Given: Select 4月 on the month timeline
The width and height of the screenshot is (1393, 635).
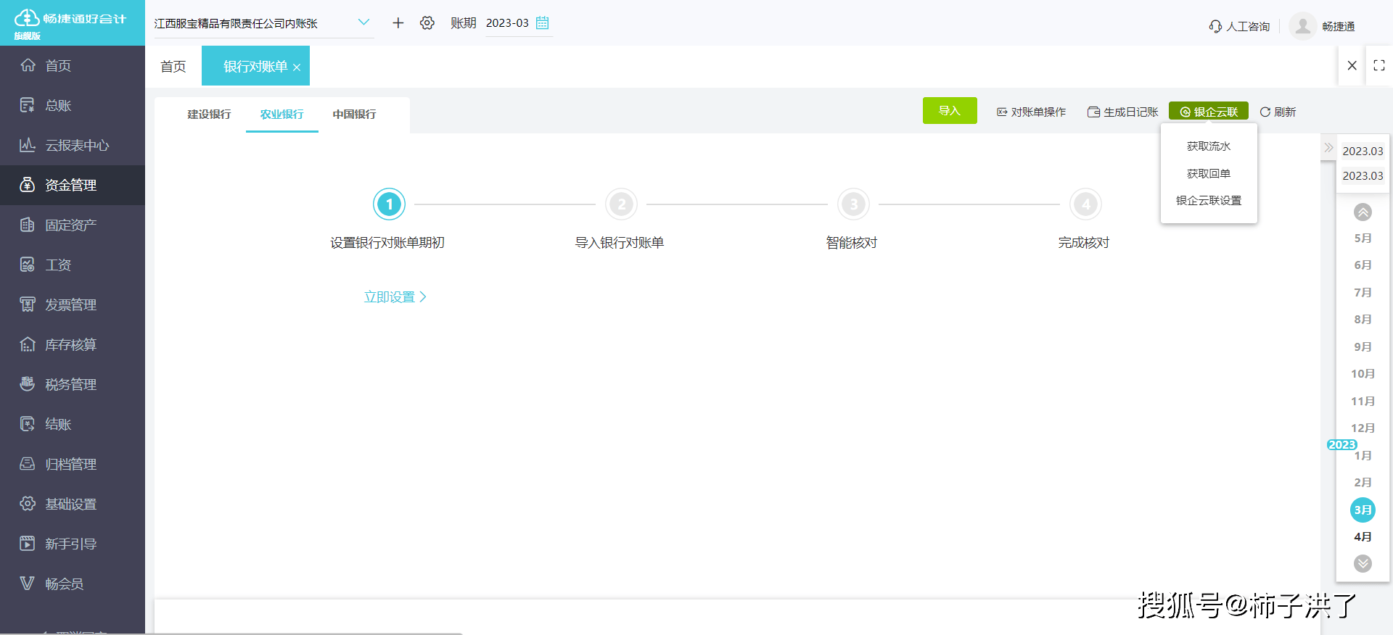Looking at the screenshot, I should pos(1363,537).
